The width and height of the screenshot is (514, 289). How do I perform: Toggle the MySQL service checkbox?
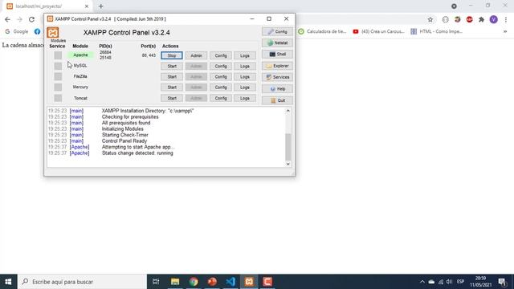click(58, 66)
